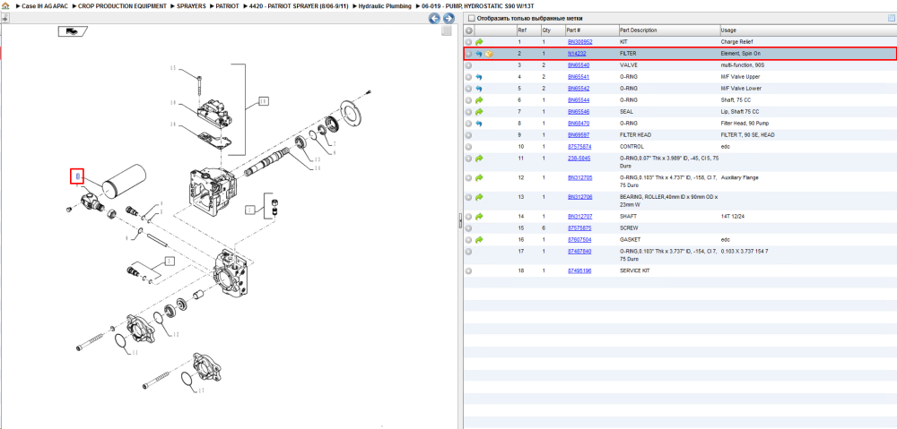The image size is (897, 429).
Task: Click blue arrow icon for BN68470 row
Action: tap(479, 124)
